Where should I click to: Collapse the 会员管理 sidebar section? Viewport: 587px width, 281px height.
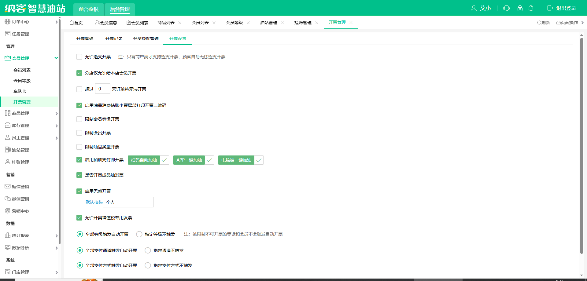tap(56, 58)
